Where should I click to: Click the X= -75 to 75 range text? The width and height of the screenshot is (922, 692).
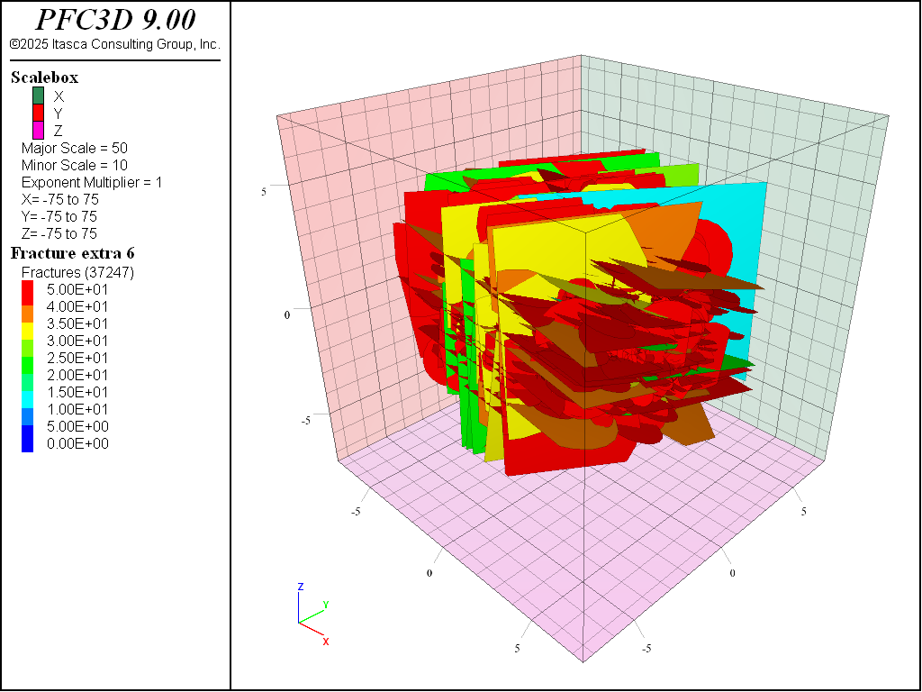tap(59, 199)
